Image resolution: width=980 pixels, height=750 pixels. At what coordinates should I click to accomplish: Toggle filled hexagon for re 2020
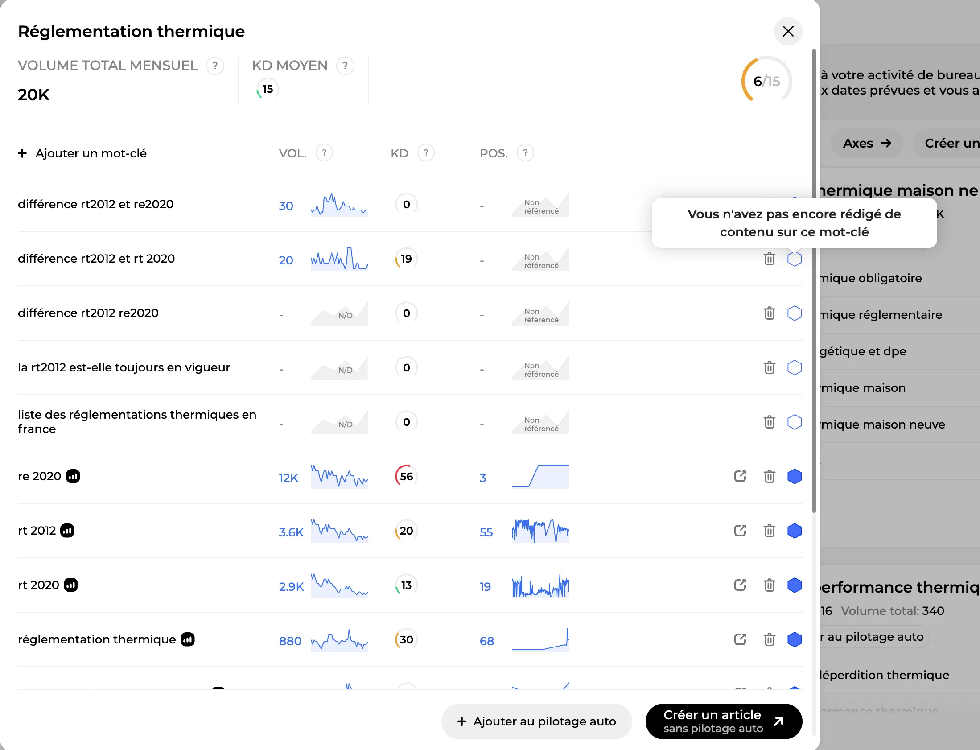pos(795,476)
